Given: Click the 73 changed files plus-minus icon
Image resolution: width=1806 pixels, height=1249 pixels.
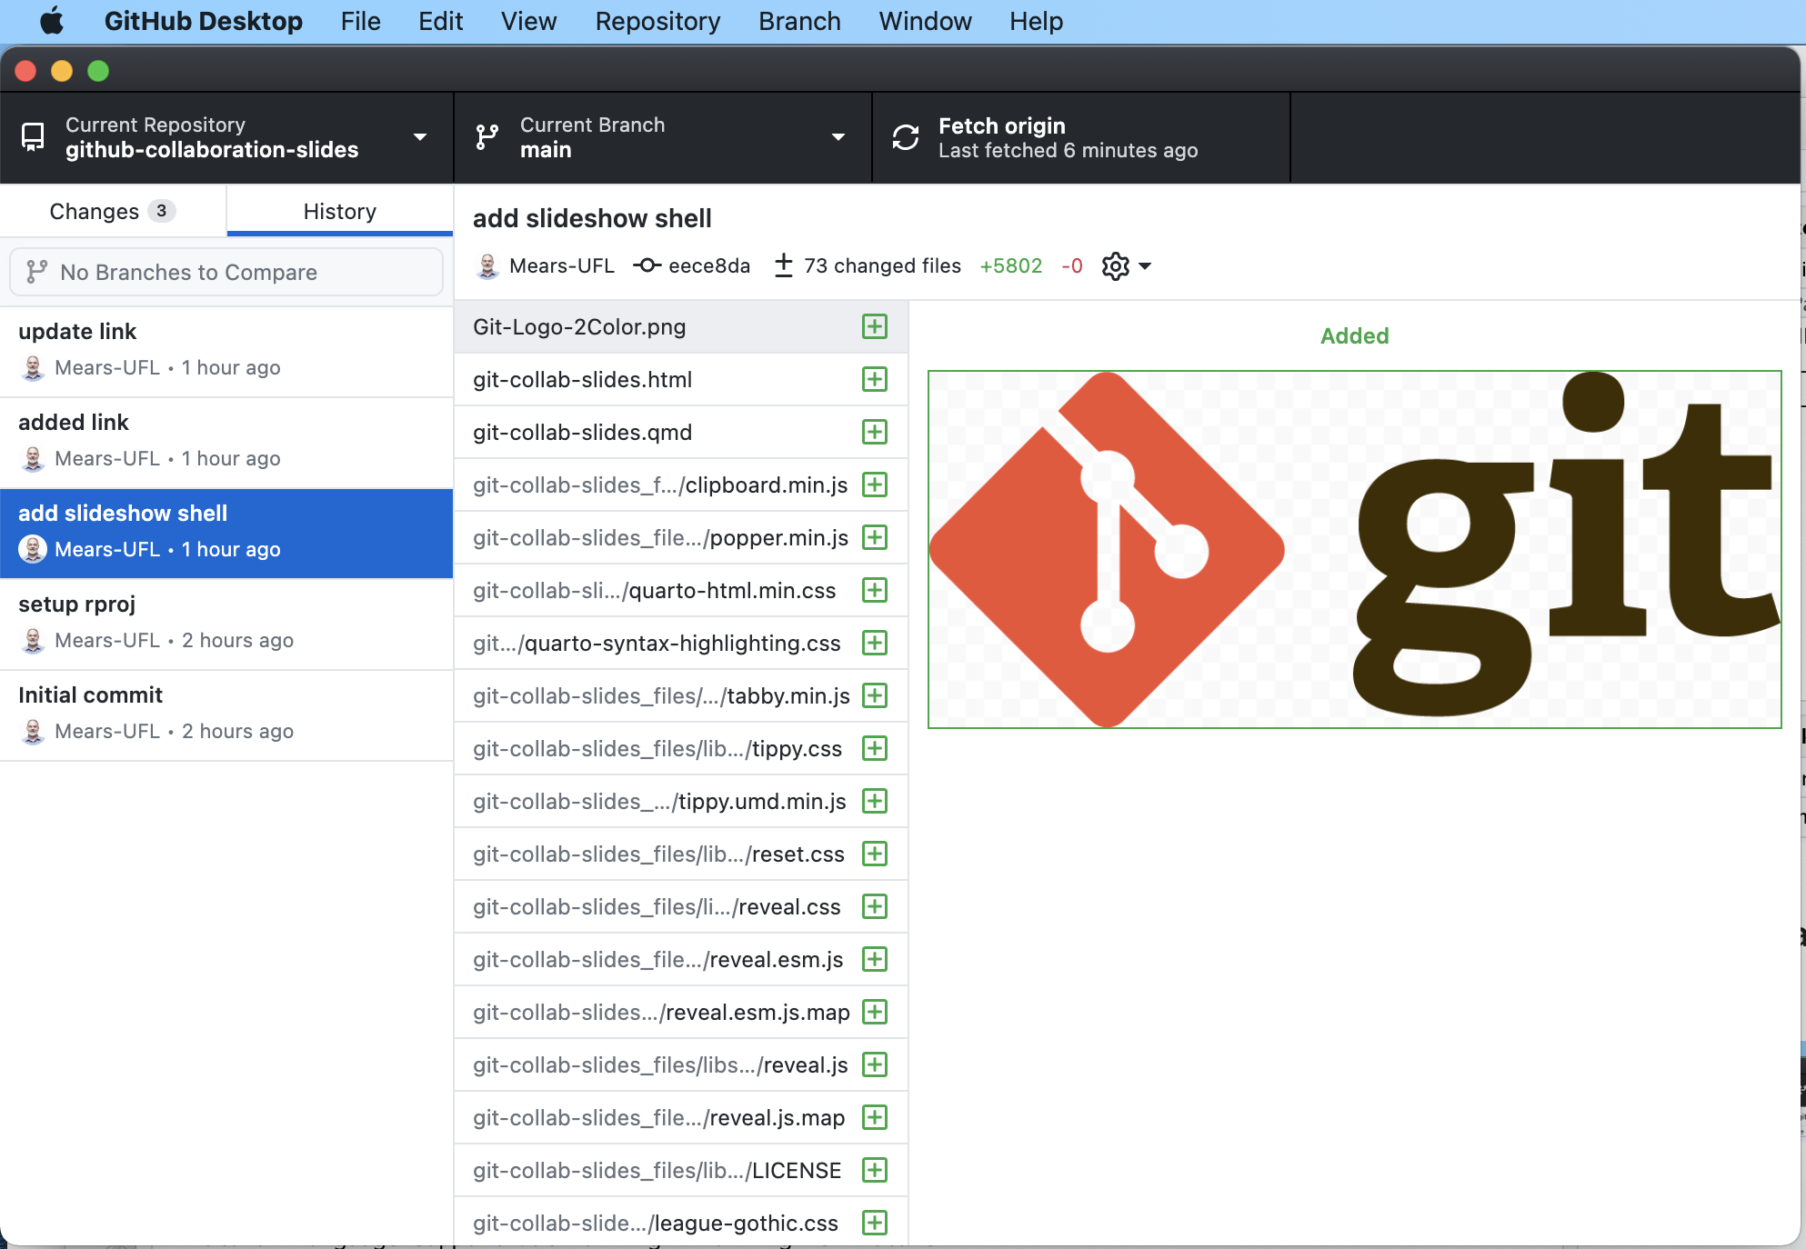Looking at the screenshot, I should pos(783,265).
